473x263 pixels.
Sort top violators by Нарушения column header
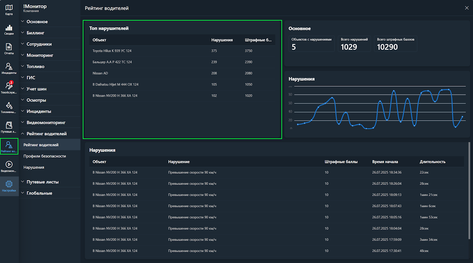(222, 40)
